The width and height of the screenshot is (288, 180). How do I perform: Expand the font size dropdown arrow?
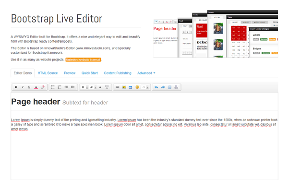click(x=96, y=87)
